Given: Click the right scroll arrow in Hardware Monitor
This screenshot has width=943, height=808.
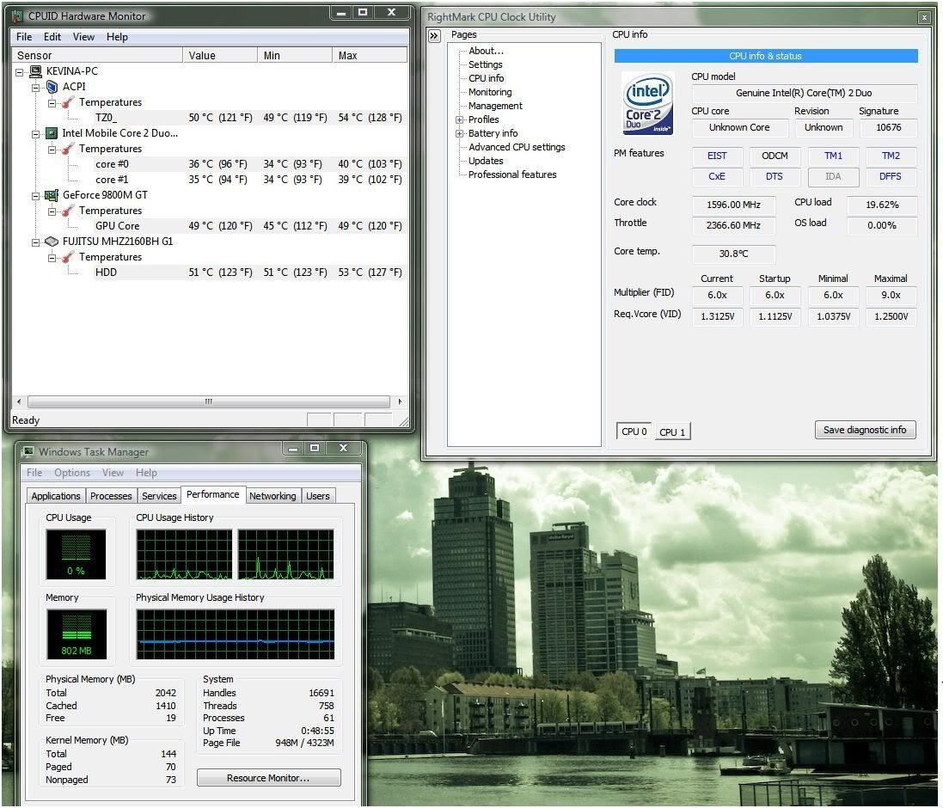Looking at the screenshot, I should [x=400, y=401].
